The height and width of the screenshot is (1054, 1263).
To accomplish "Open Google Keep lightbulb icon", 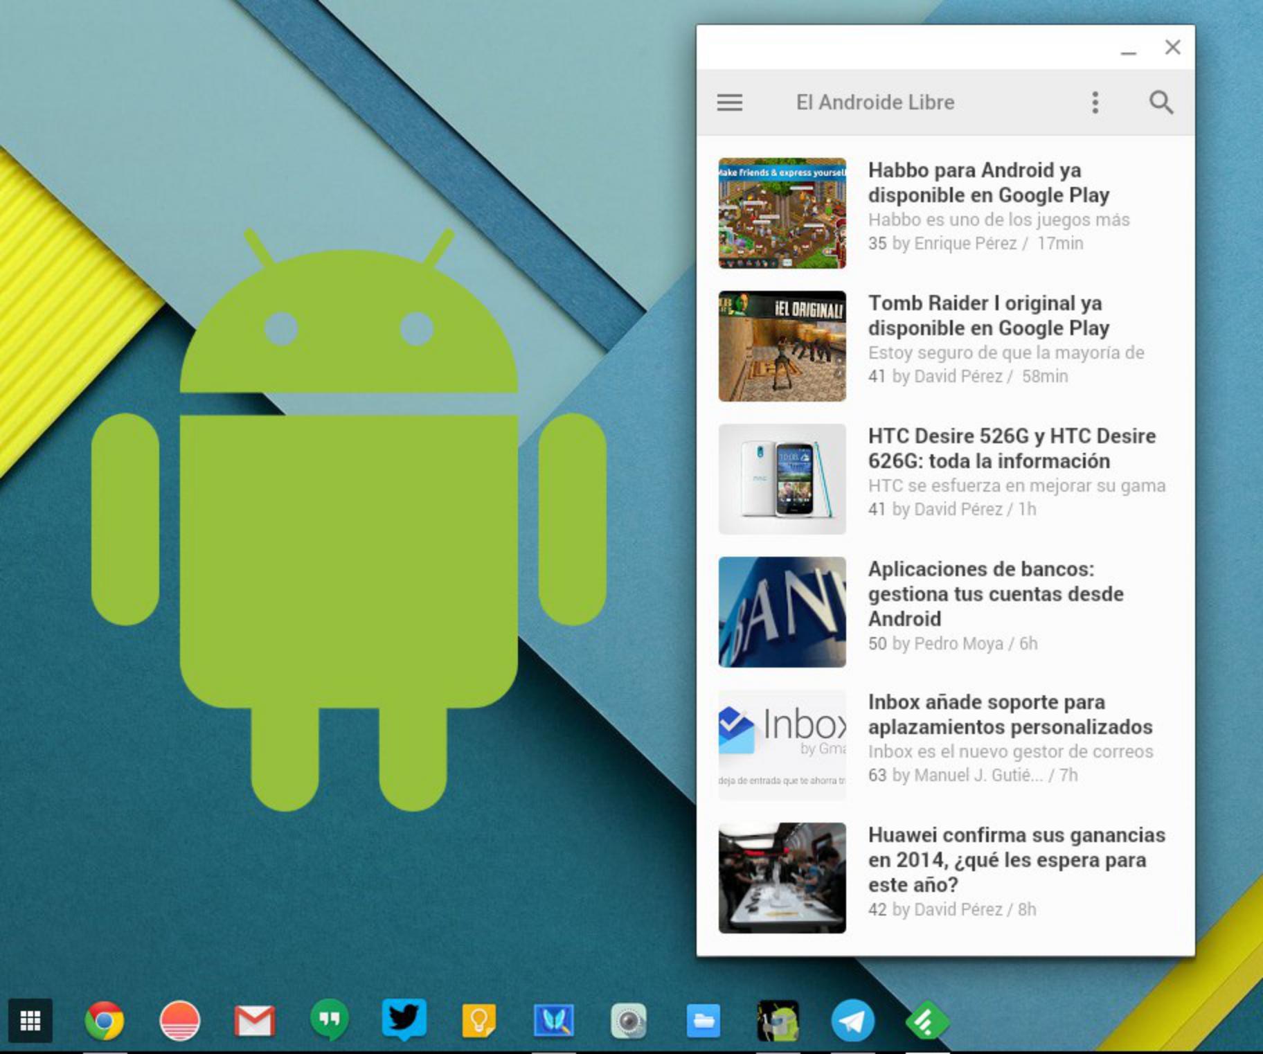I will [x=478, y=1021].
